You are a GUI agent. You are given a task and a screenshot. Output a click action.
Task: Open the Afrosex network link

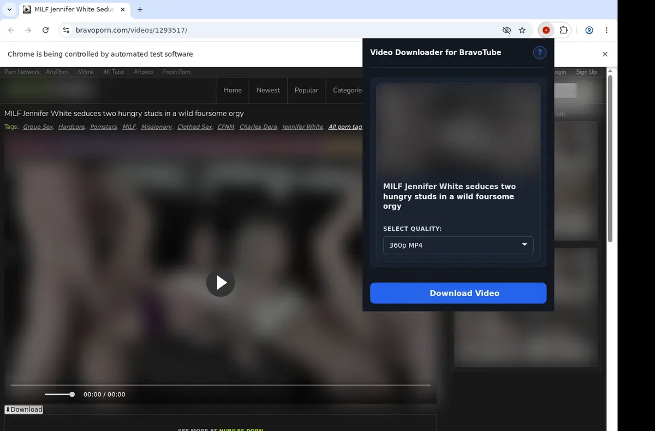coord(144,72)
